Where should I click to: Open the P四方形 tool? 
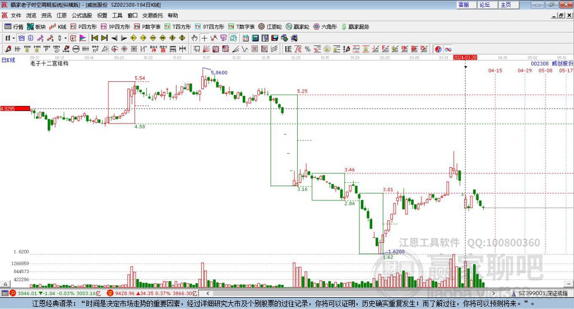point(84,27)
